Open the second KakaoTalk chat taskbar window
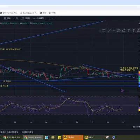Viewport: 140px width, 140px height. coord(93,137)
